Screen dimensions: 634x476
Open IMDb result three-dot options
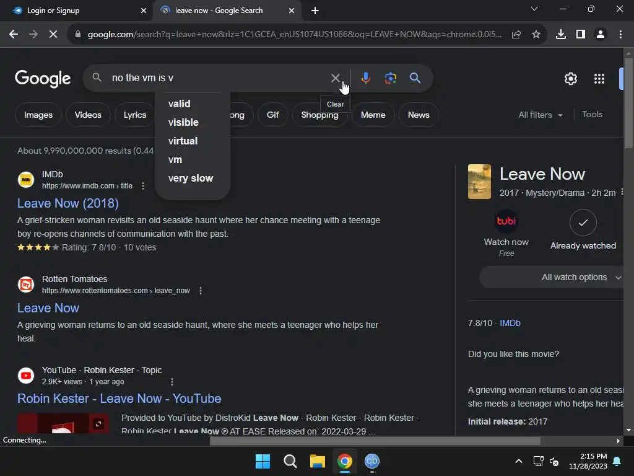pos(143,186)
